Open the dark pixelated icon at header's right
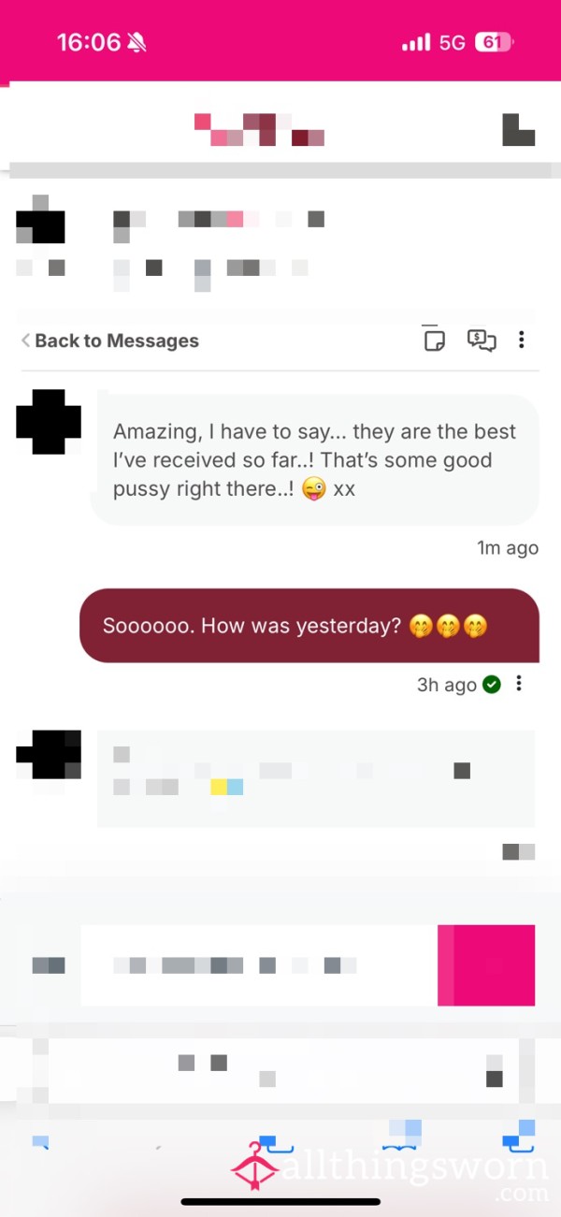The height and width of the screenshot is (1217, 561). [x=519, y=129]
